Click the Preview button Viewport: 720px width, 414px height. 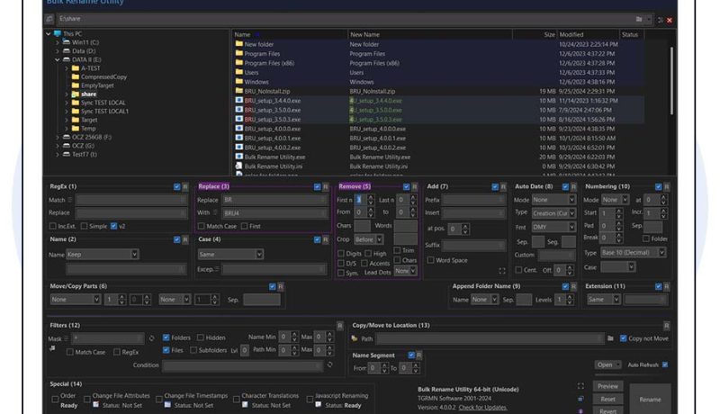[x=608, y=386]
